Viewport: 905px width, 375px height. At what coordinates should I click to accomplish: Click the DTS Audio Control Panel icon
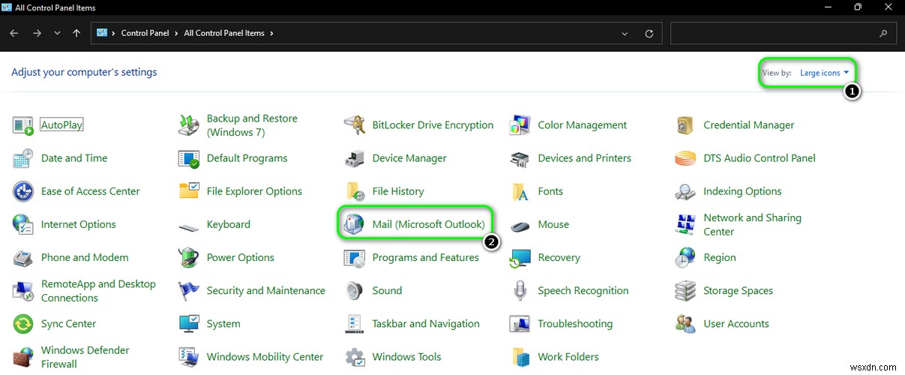686,158
